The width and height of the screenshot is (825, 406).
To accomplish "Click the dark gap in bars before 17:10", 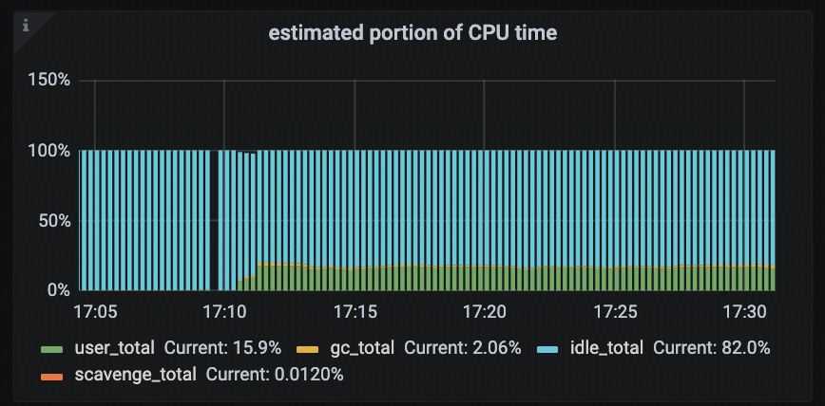I will click(x=214, y=220).
